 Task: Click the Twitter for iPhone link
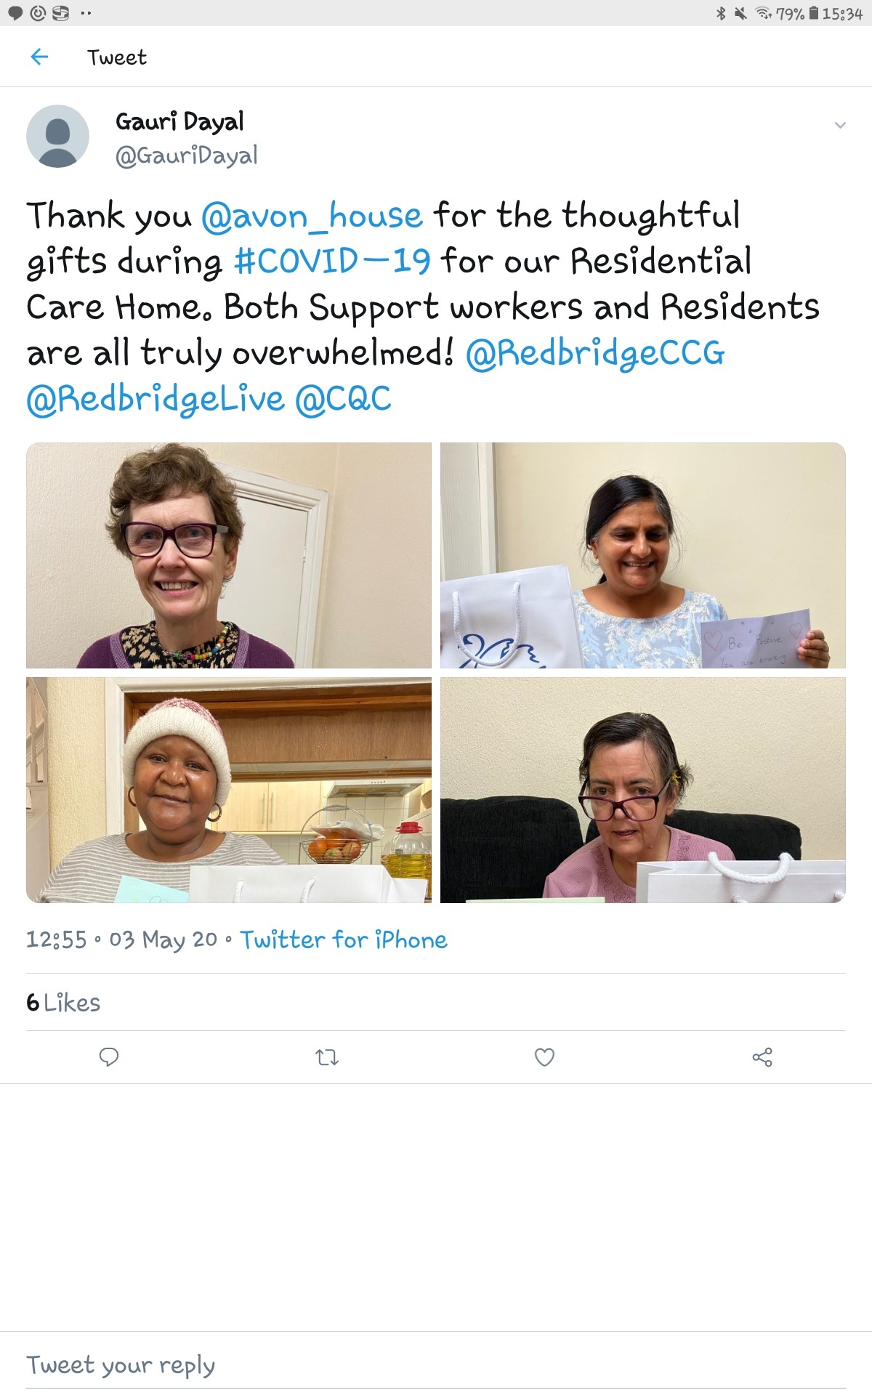[344, 940]
